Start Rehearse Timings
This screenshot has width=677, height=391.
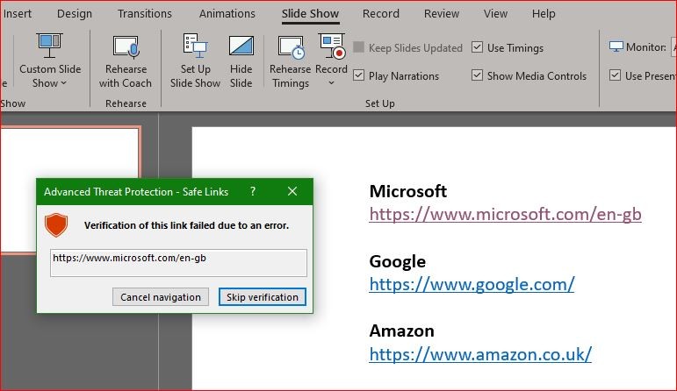(290, 60)
